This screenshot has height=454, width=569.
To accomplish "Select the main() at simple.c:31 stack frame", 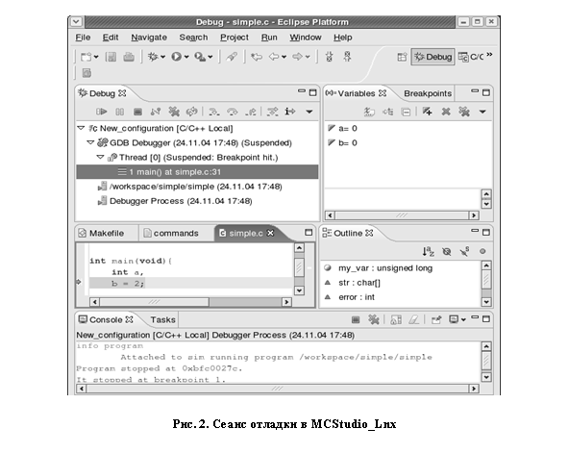I will point(197,172).
